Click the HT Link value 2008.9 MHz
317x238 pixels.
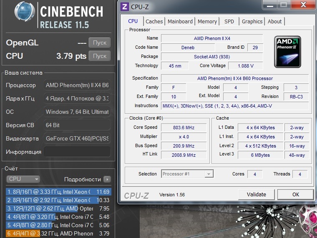[x=184, y=155]
